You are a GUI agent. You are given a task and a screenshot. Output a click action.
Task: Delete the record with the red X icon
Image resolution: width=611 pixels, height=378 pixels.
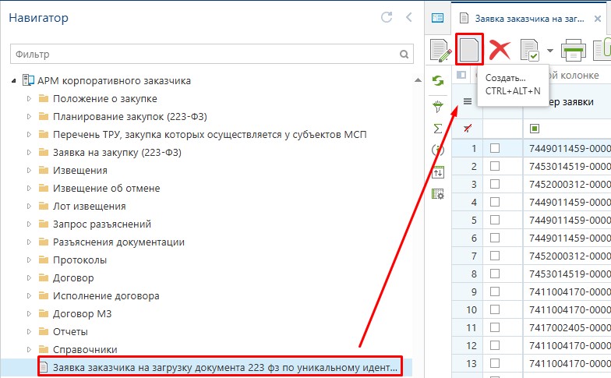coord(500,50)
